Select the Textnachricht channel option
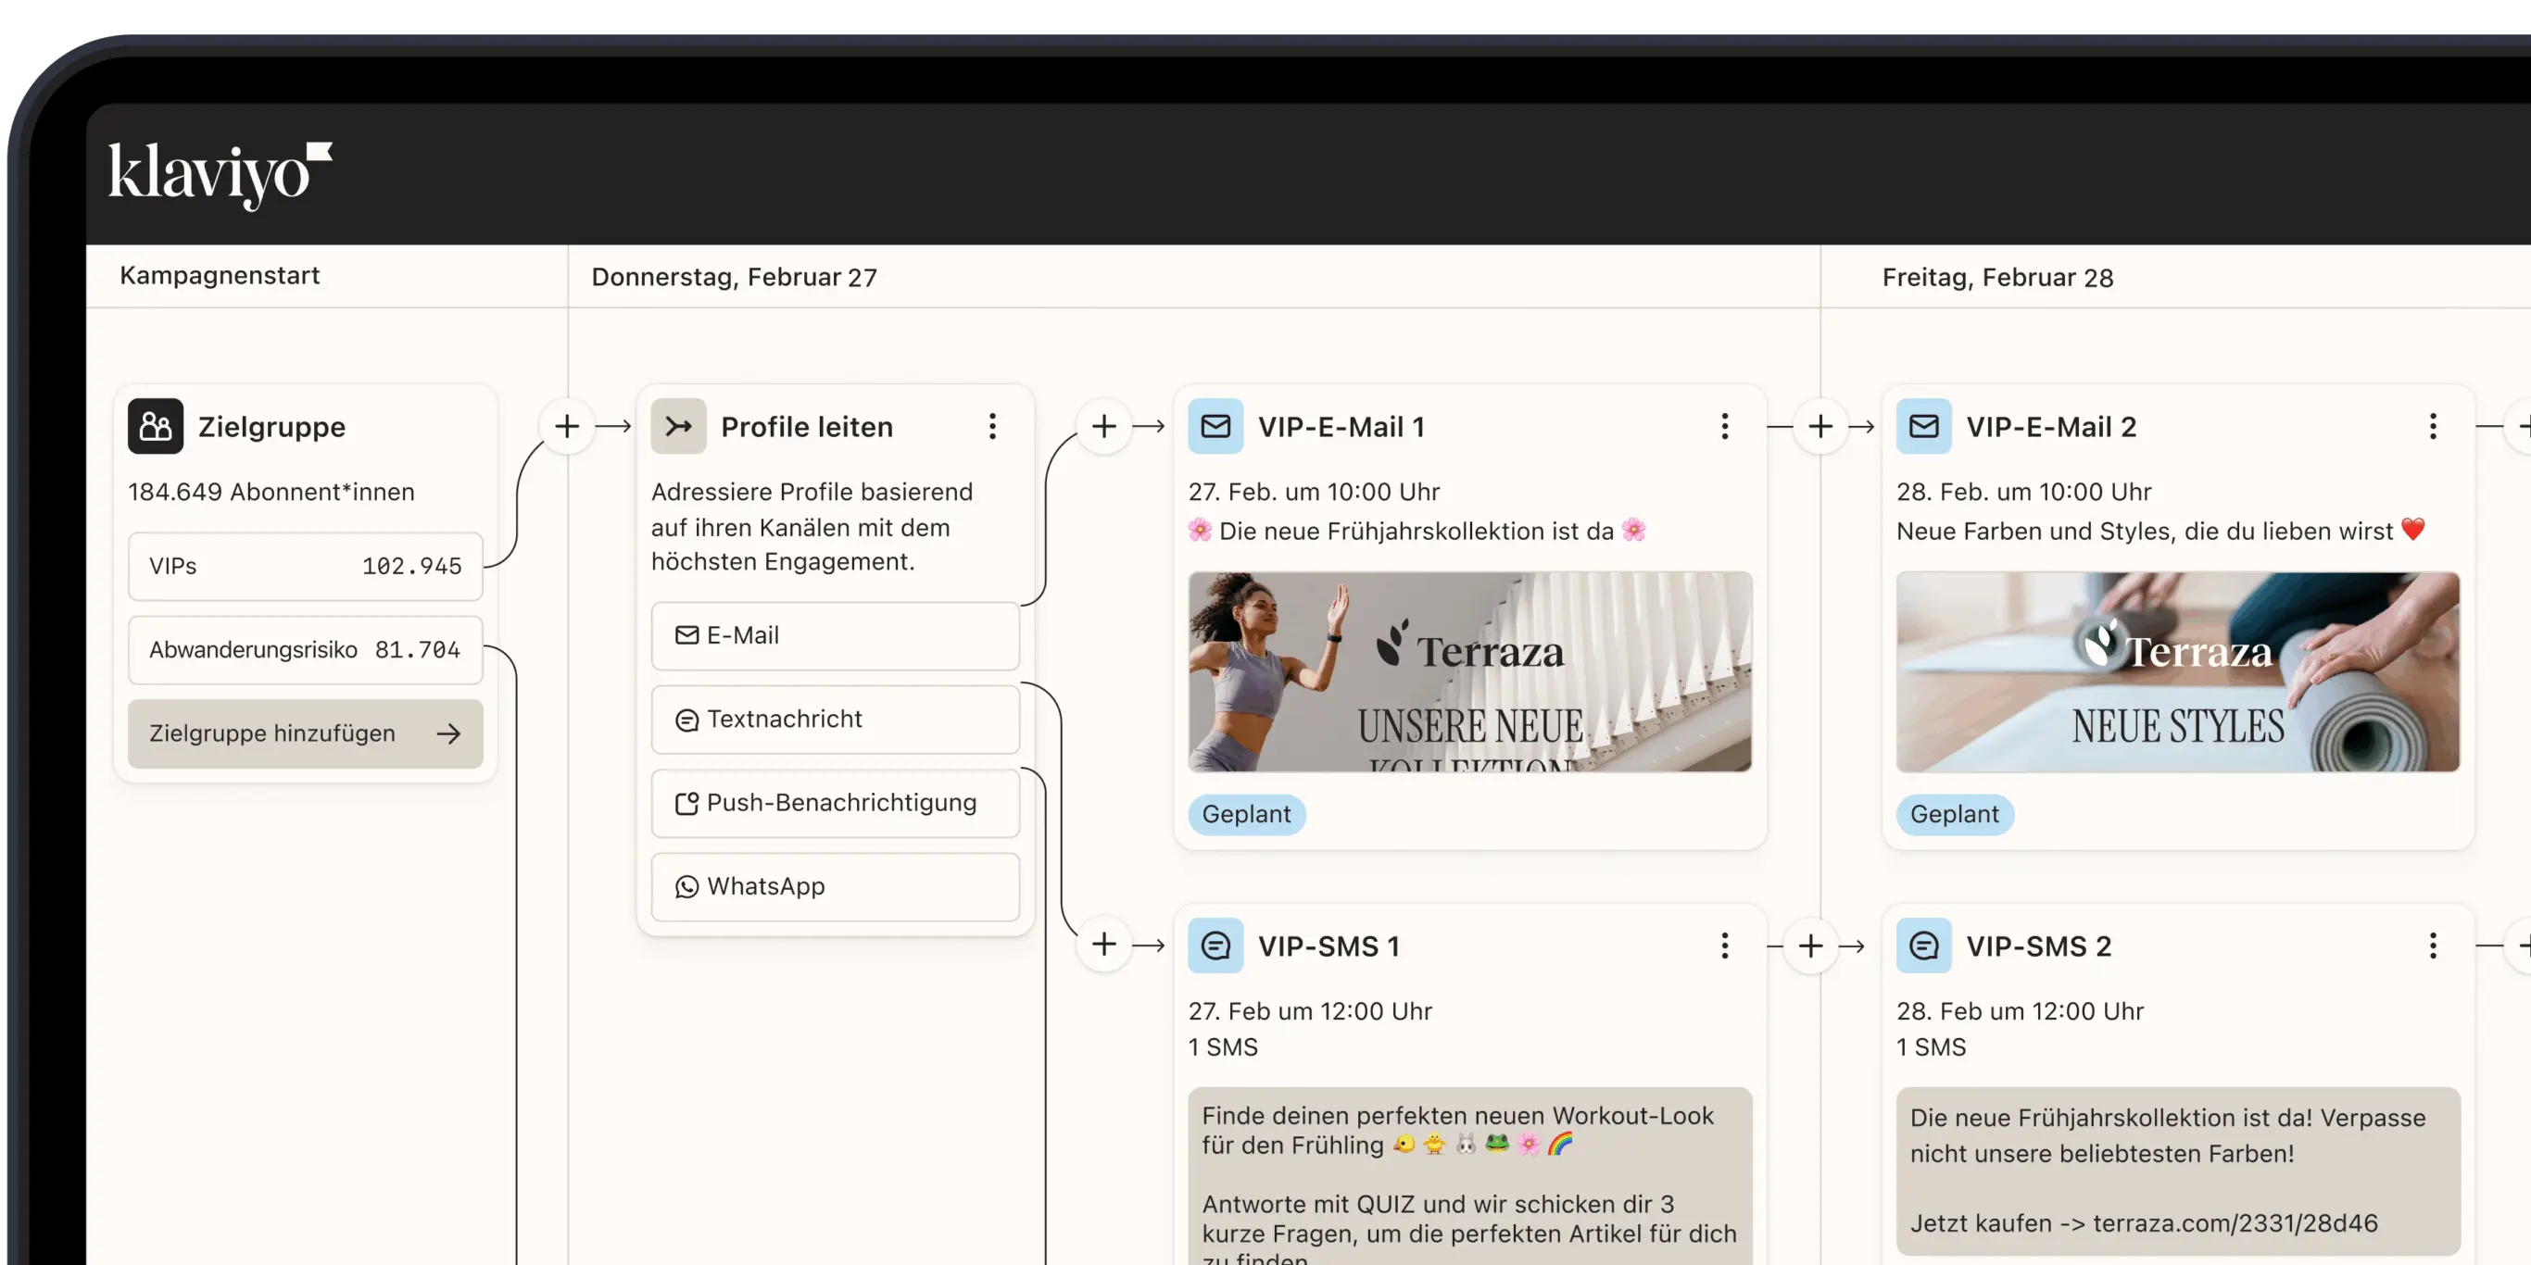The width and height of the screenshot is (2531, 1265). [x=835, y=719]
